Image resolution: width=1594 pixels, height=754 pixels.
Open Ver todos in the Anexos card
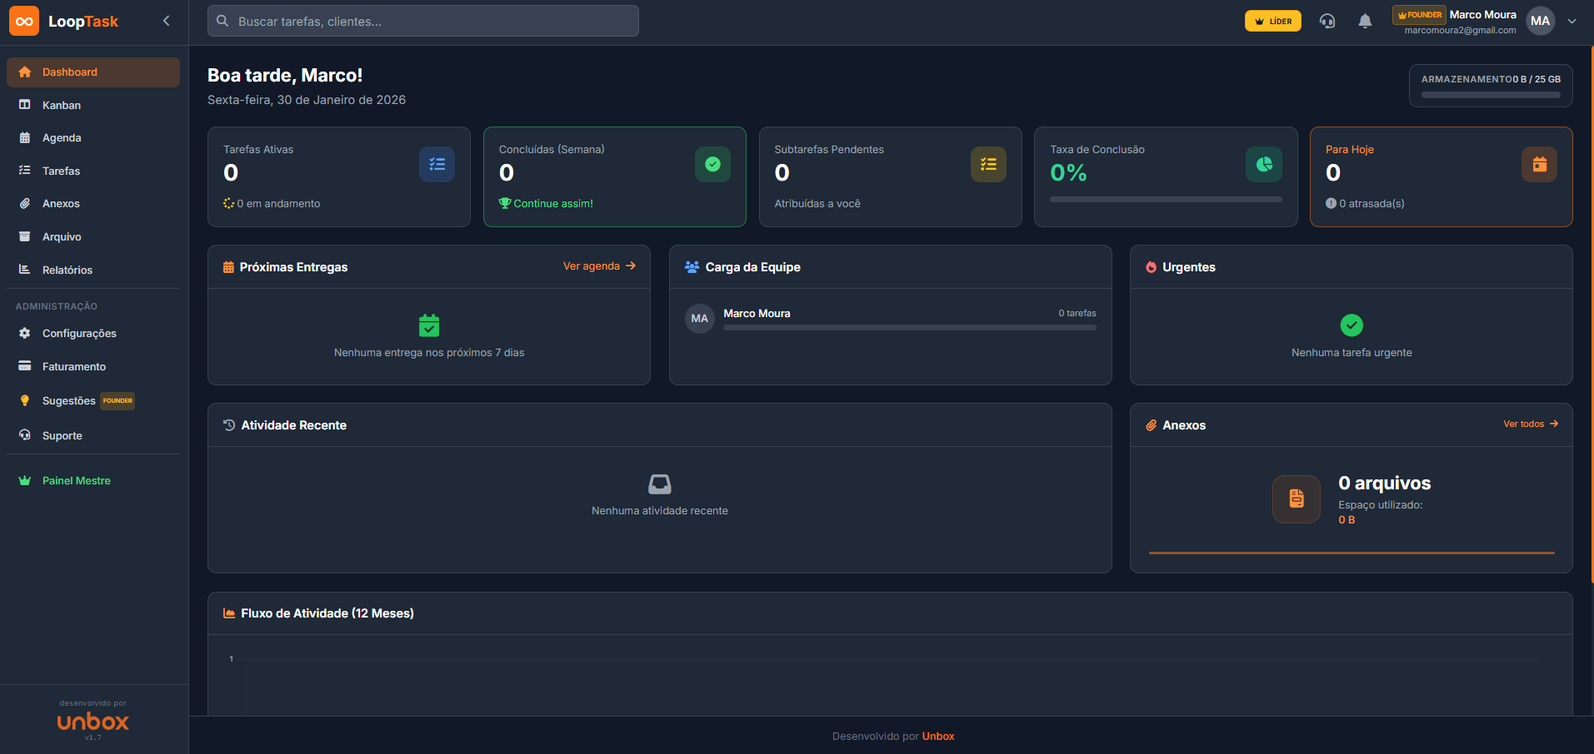[x=1530, y=424]
